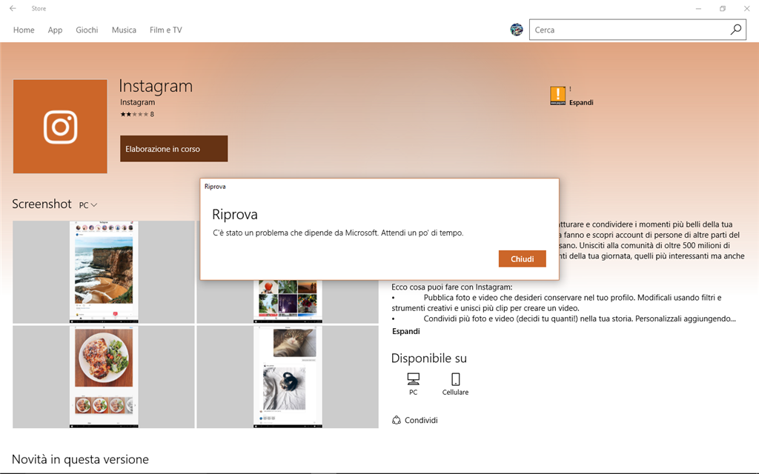Click the PEGI warning rating icon
The height and width of the screenshot is (474, 759).
[x=557, y=96]
